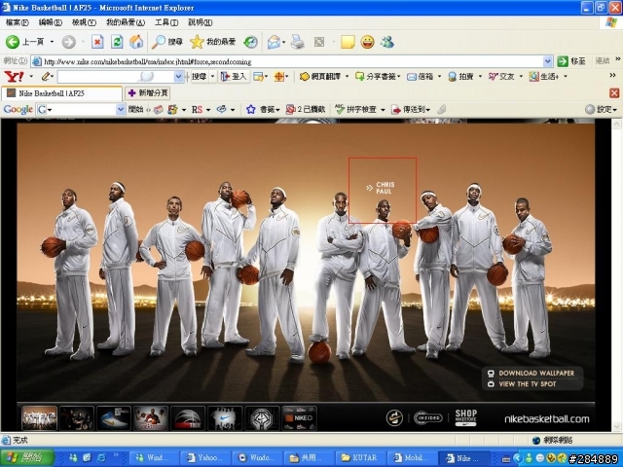Click the nikebasketball.com link
The image size is (623, 467).
pos(547,419)
